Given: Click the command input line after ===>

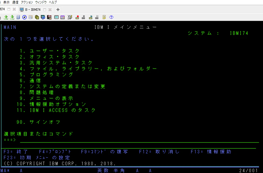Looking at the screenshot, I should [140, 140].
